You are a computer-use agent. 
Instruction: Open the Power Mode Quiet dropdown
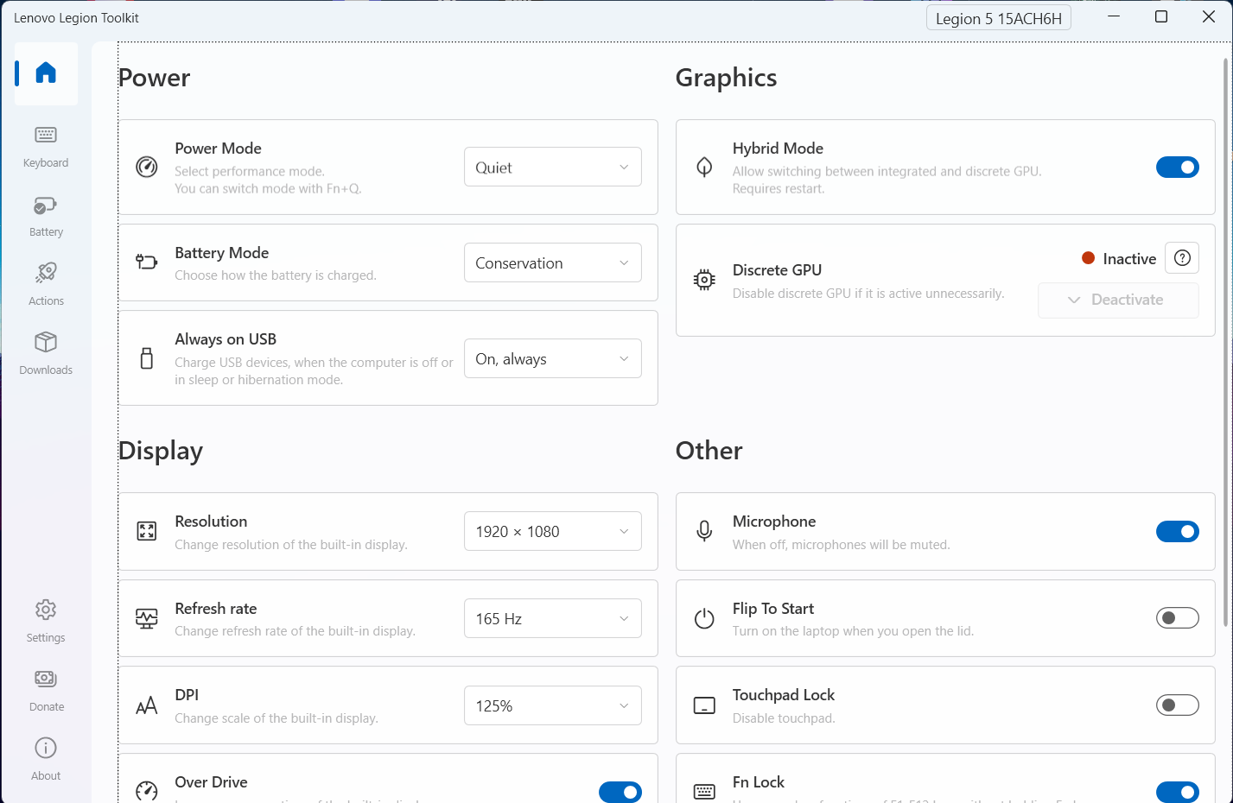pos(553,167)
